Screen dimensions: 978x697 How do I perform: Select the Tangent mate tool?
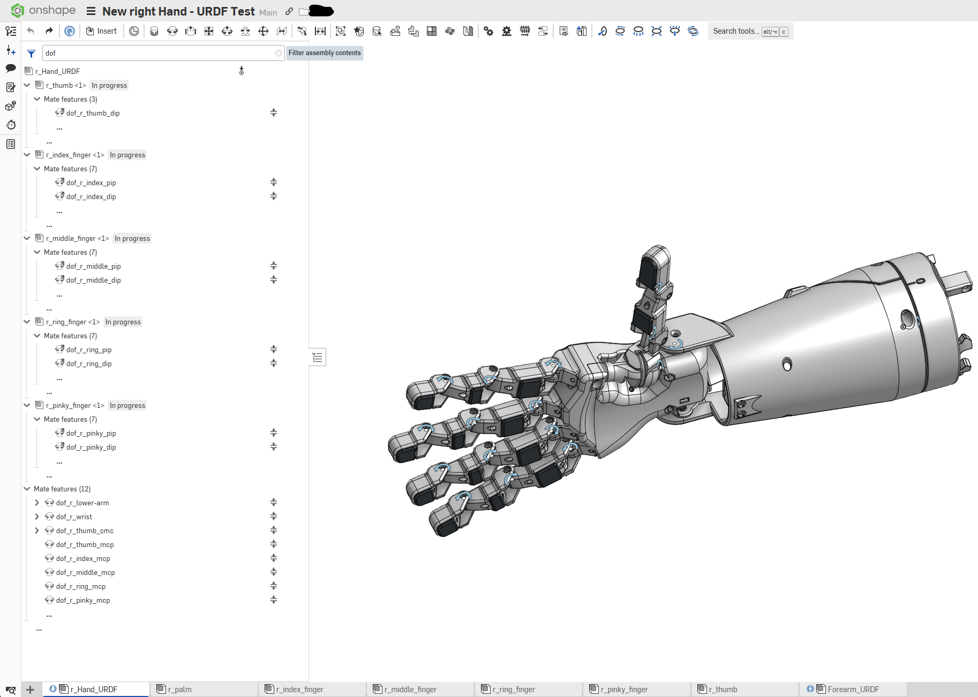pyautogui.click(x=302, y=31)
